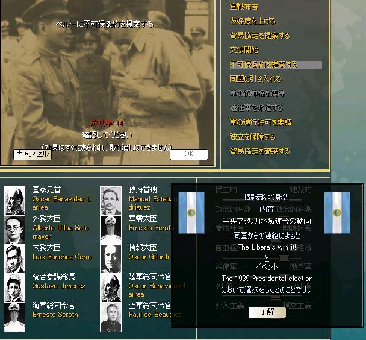Click 国家元首 label
The height and width of the screenshot is (340, 366).
click(x=46, y=190)
